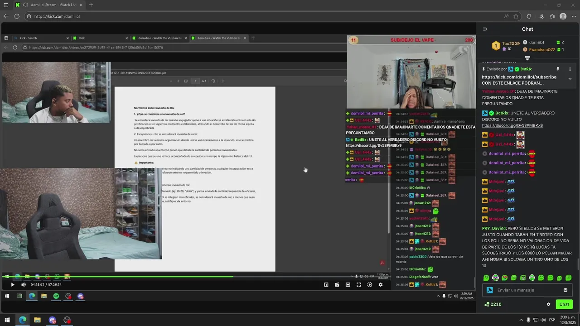
Task: Open the Edge profile avatar
Action: 563,16
